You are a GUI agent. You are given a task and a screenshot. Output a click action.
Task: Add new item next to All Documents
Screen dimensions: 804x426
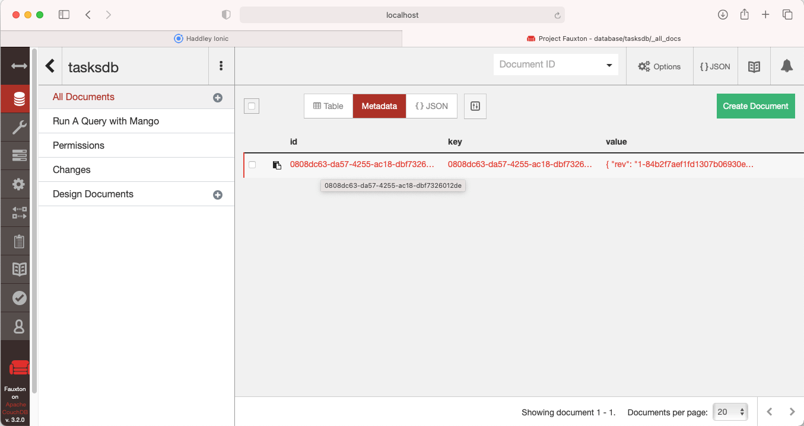click(x=218, y=98)
